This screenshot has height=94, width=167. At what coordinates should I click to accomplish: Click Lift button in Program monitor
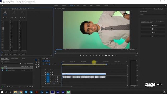coord(106,55)
